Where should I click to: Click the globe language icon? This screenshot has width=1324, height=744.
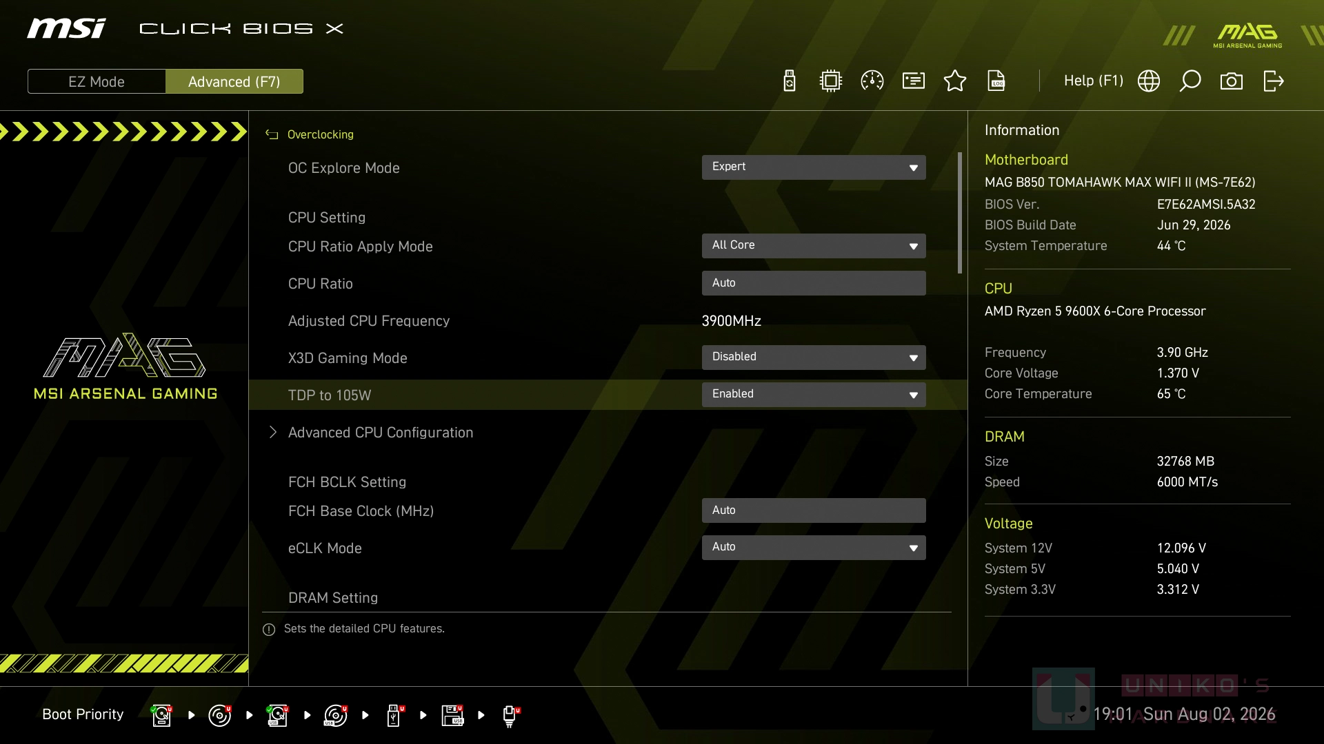pyautogui.click(x=1149, y=81)
